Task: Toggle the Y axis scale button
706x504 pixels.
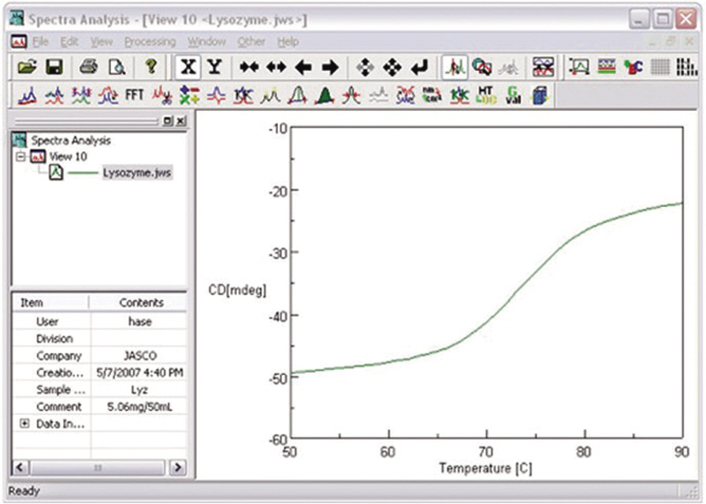Action: (x=214, y=68)
